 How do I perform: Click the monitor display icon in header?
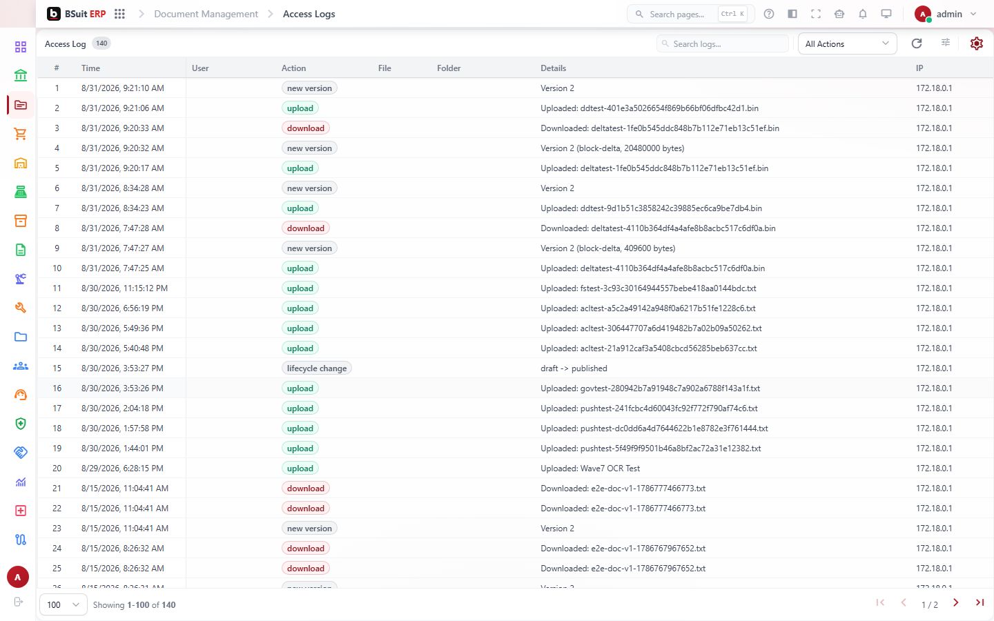pos(886,14)
